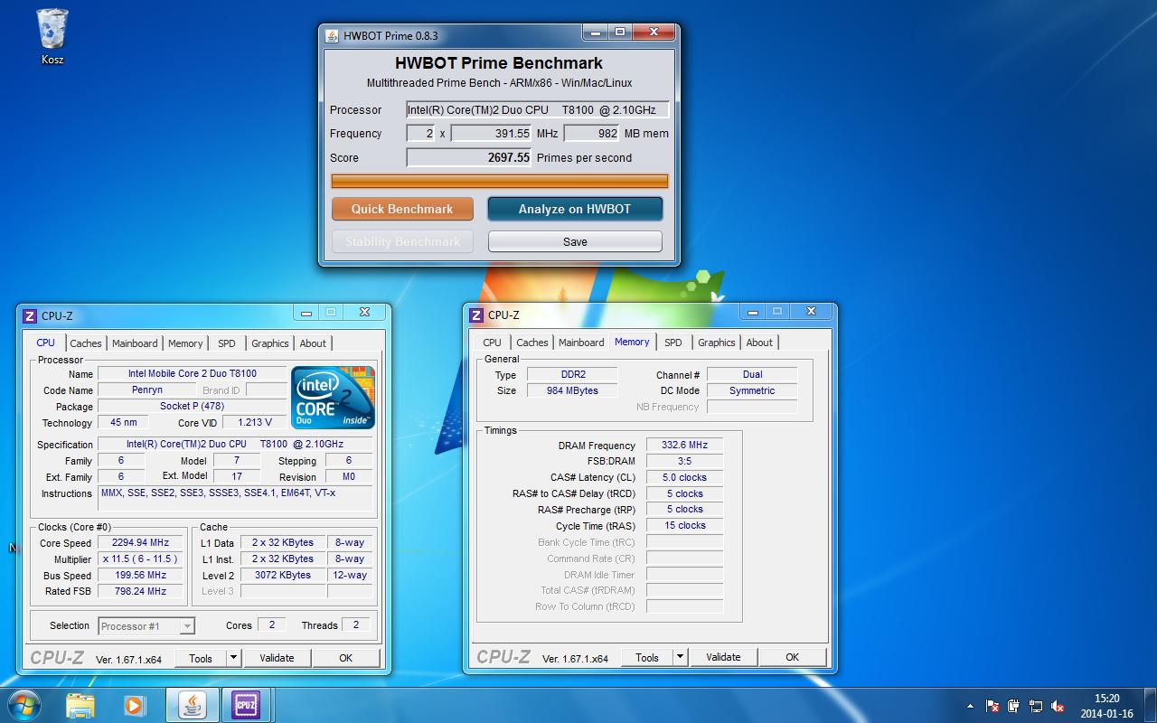The image size is (1157, 723).
Task: Switch to CPU tab in right CPU-Z window
Action: [492, 343]
